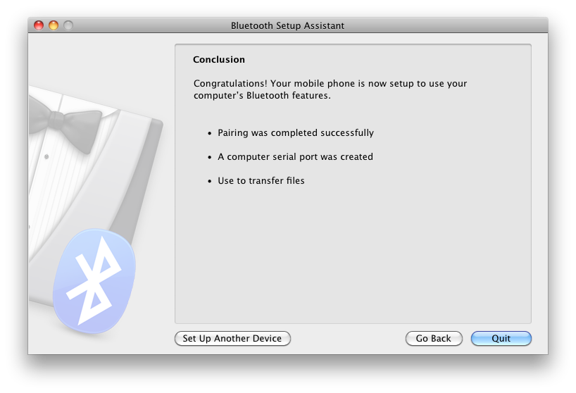Click "Pairing was completed successfully" line
The width and height of the screenshot is (576, 393).
(x=295, y=132)
